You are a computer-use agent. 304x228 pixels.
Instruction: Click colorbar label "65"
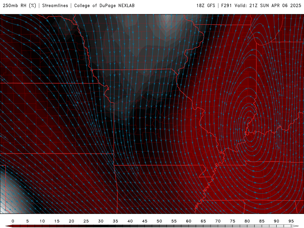(203, 221)
